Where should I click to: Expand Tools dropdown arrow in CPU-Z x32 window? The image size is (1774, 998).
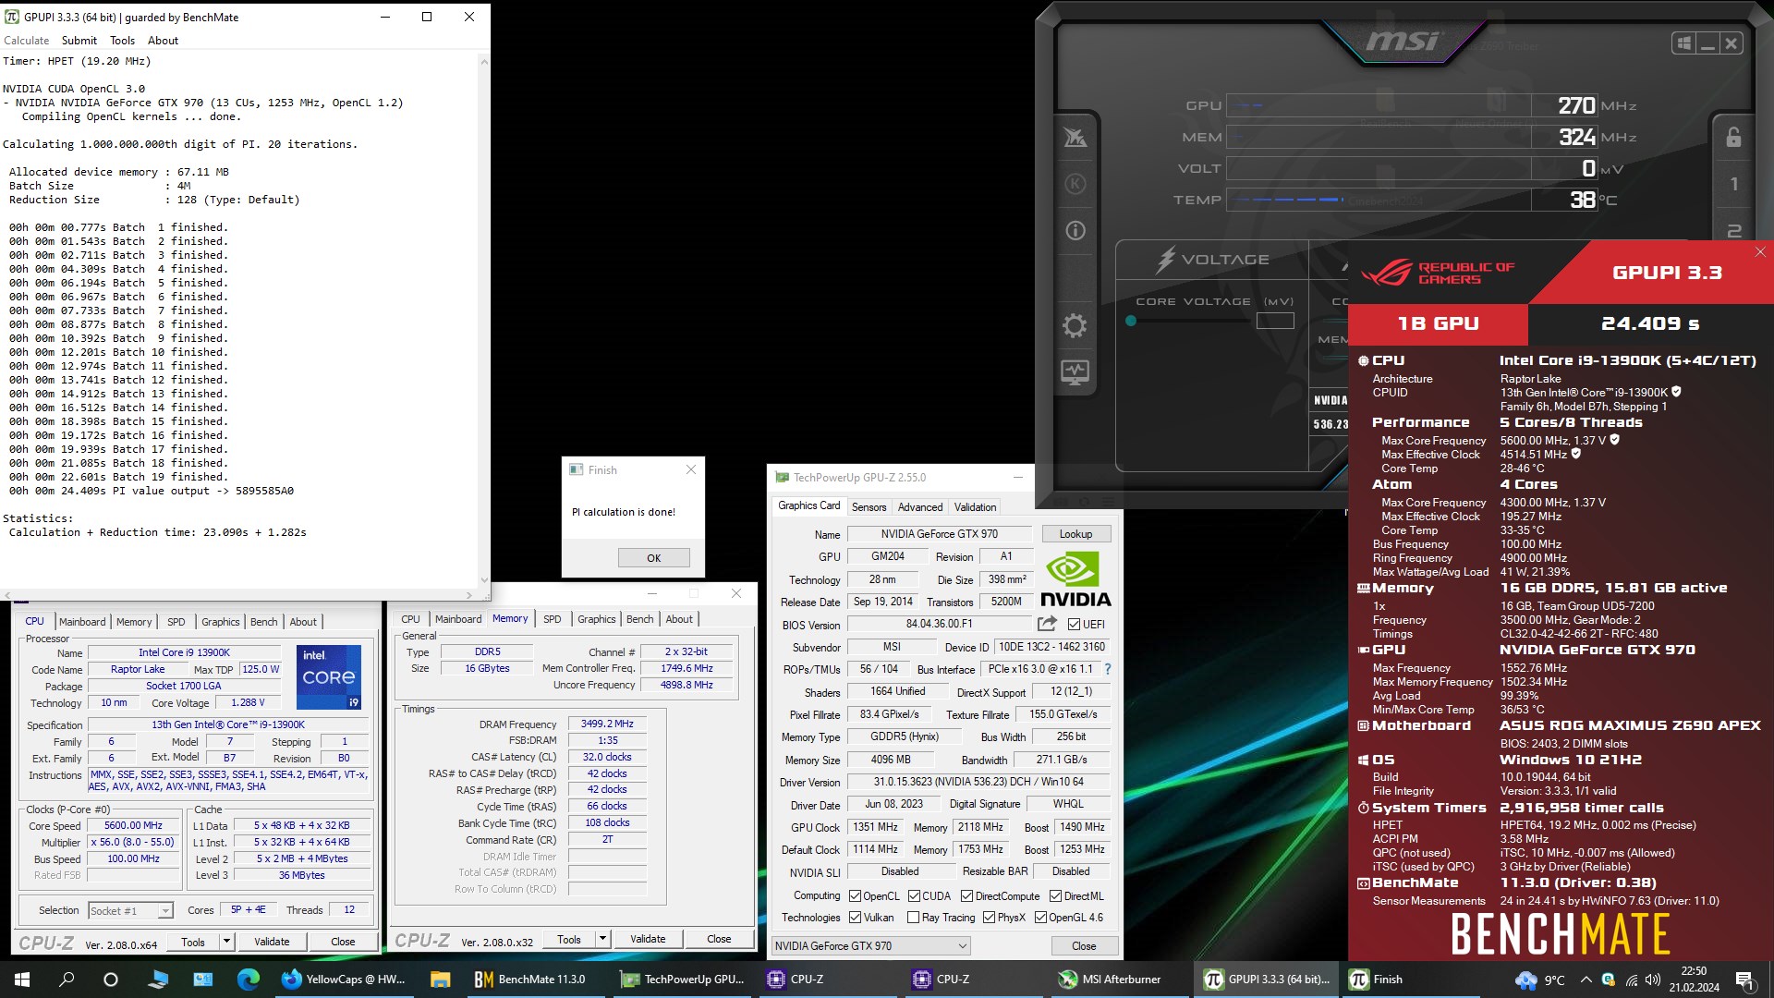[x=602, y=939]
